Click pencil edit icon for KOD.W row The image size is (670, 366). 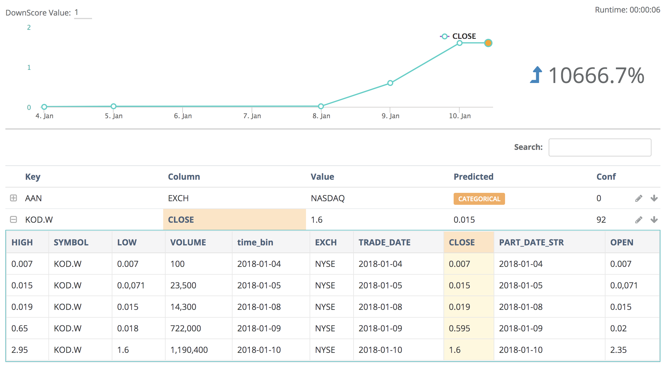639,220
